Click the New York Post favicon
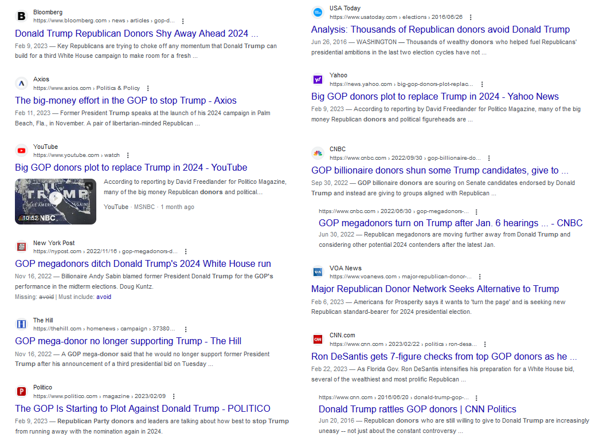This screenshot has width=603, height=445. 22,247
